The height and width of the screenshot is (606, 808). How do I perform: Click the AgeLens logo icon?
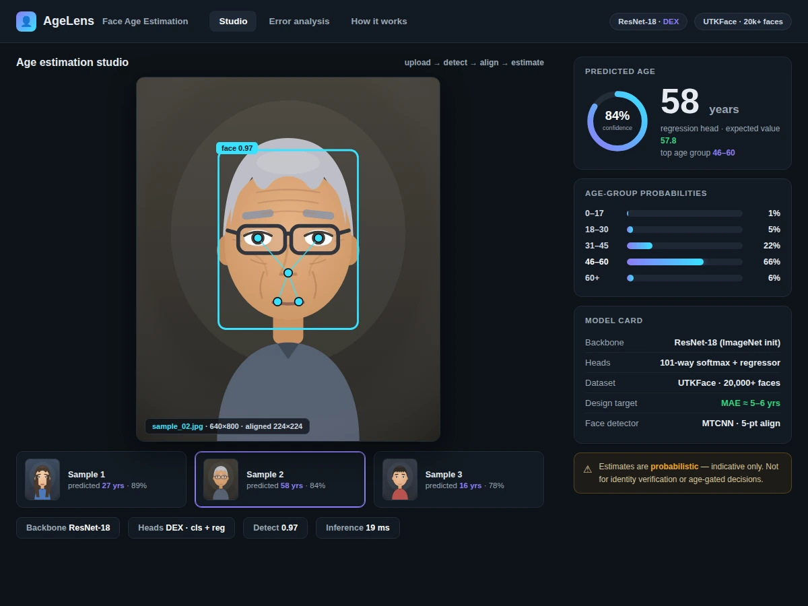click(26, 22)
